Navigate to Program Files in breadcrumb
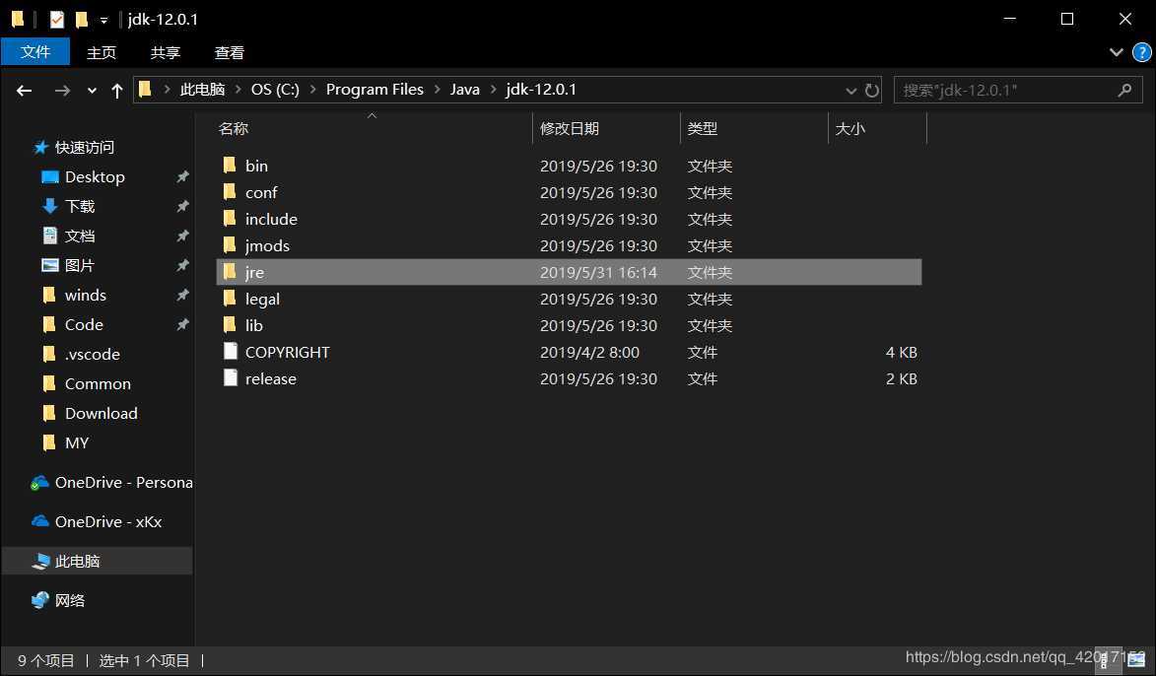1156x676 pixels. click(x=374, y=90)
